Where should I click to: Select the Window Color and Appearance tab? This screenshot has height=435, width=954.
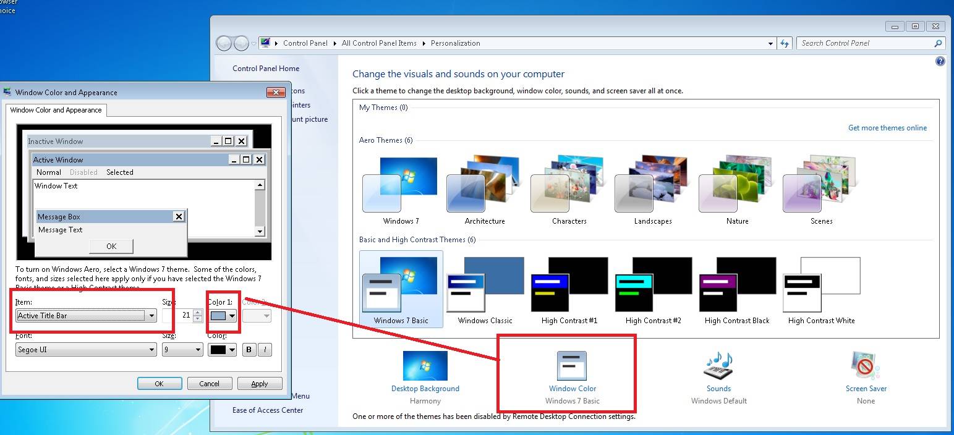(56, 110)
